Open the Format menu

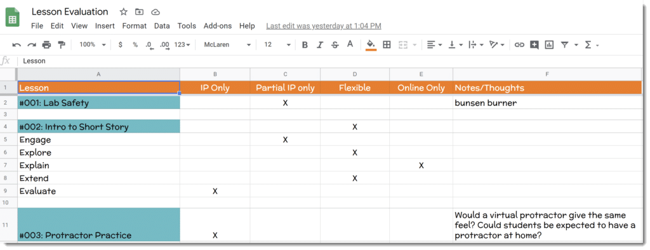135,26
